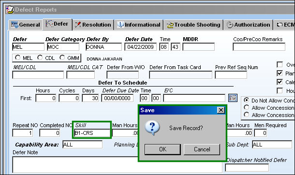Viewport: 295px width, 175px height.
Task: Switch to the Resolution tab
Action: point(93,25)
